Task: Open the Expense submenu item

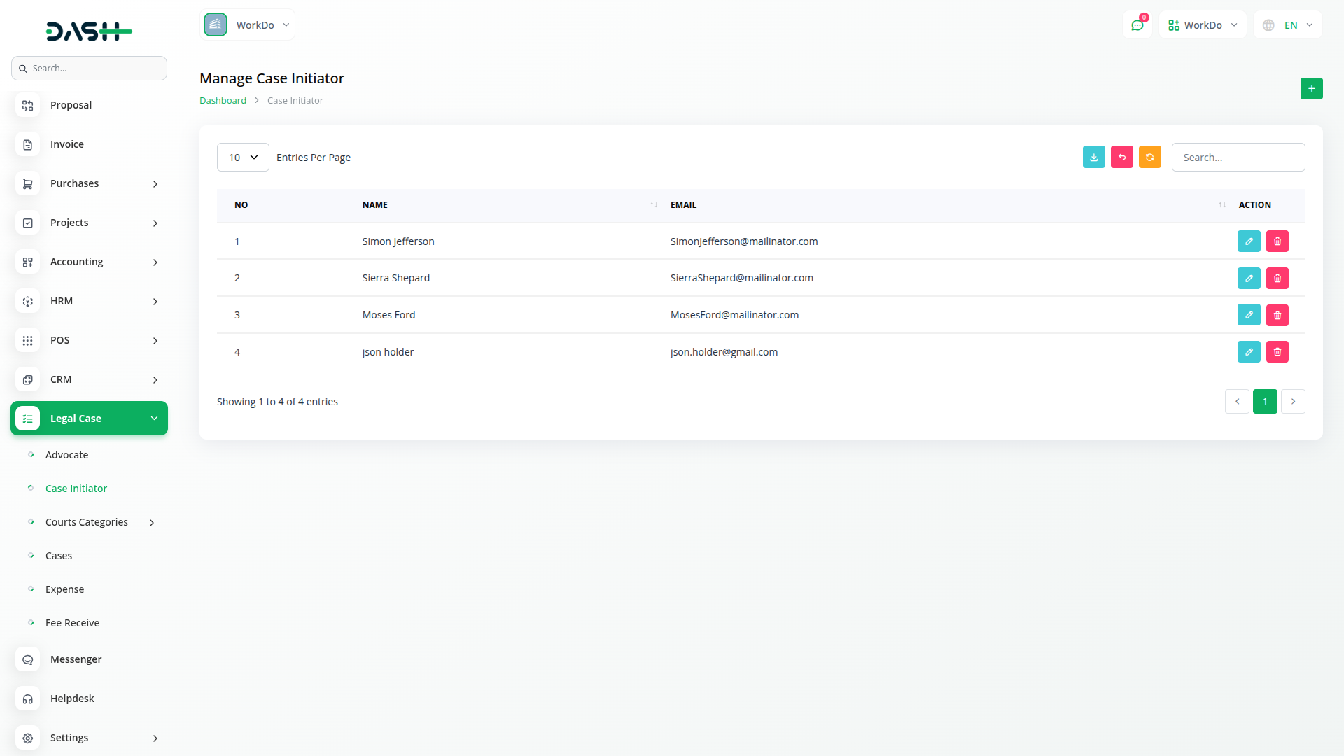Action: [x=64, y=589]
